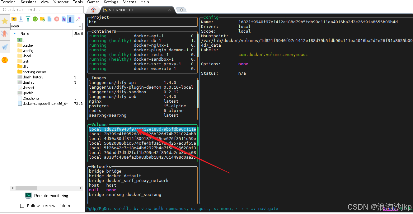Open the Macros menu
This screenshot has height=214, width=413.
pos(129,2)
